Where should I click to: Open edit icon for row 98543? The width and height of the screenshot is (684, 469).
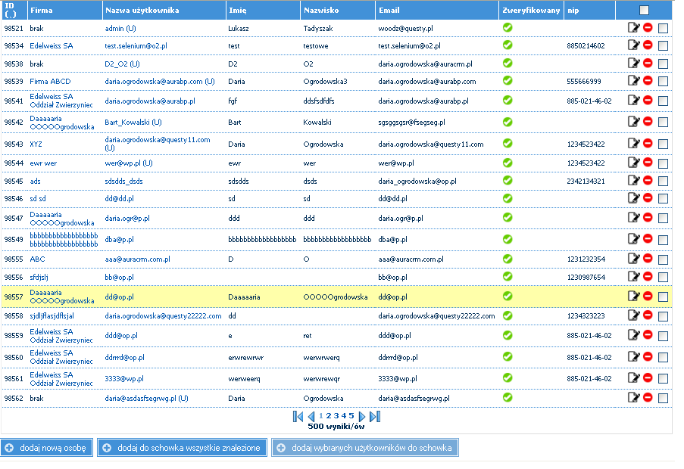tap(634, 144)
